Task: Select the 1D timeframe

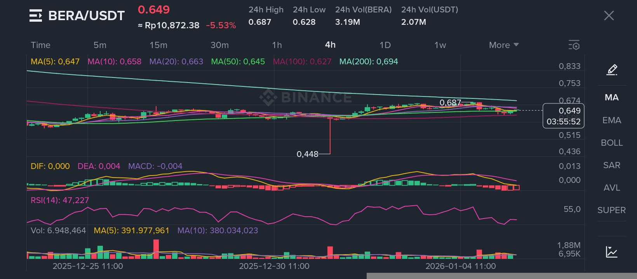Action: click(x=385, y=45)
